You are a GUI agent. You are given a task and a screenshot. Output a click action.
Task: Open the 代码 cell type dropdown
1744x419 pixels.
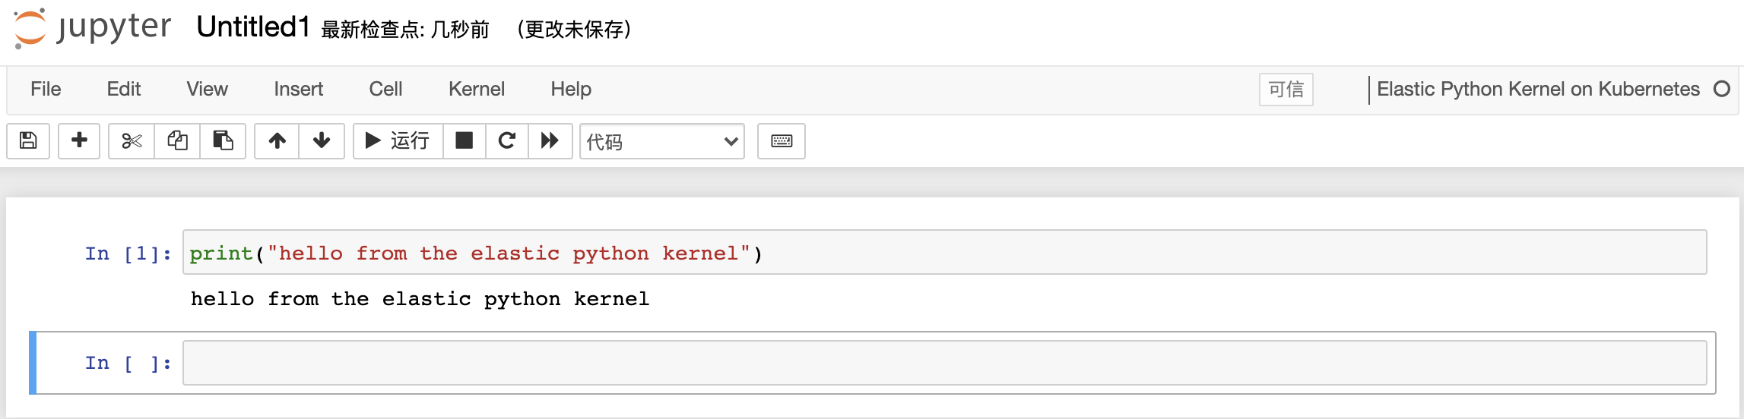click(x=661, y=141)
